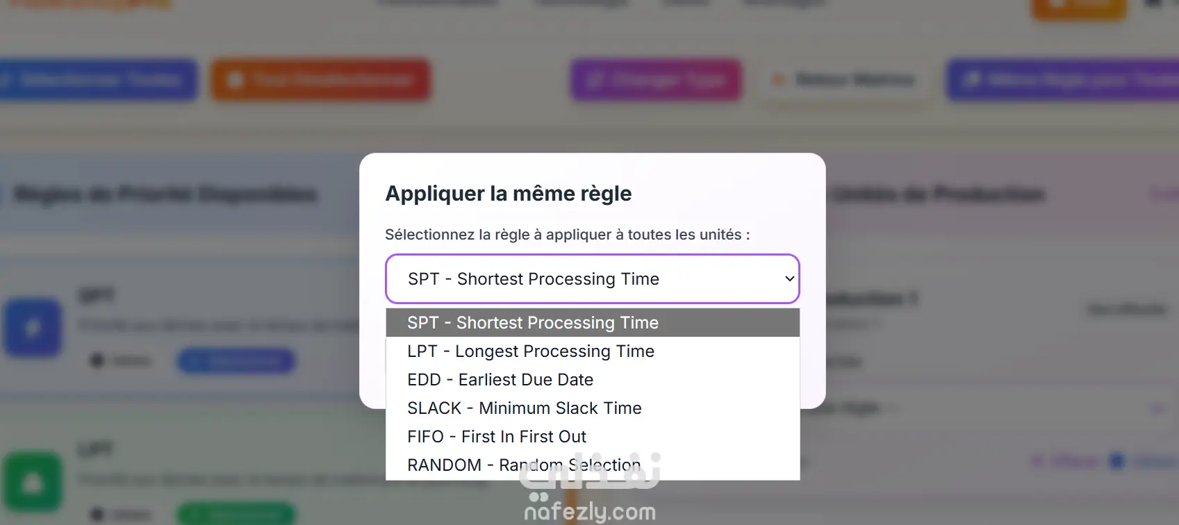This screenshot has width=1179, height=525.
Task: Click the purple Changer Type button
Action: pyautogui.click(x=656, y=80)
